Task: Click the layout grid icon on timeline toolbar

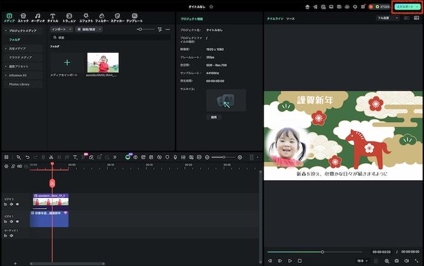Action: pyautogui.click(x=7, y=157)
